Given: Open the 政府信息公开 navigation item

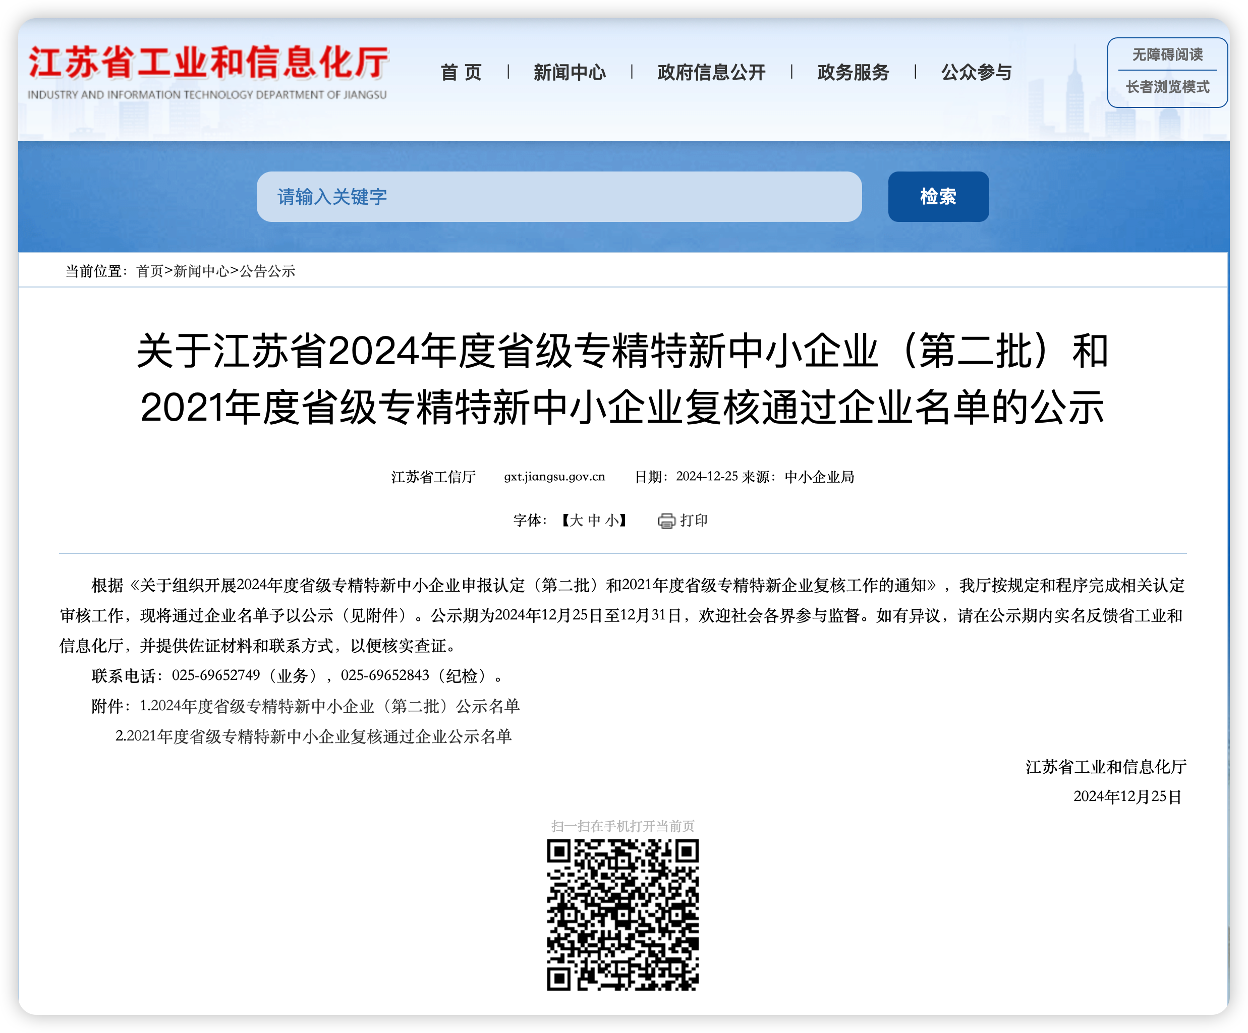Looking at the screenshot, I should (x=711, y=73).
